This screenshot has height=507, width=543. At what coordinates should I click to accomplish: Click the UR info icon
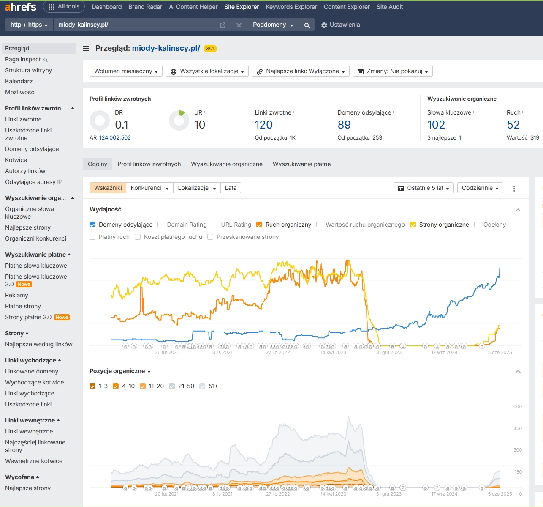204,112
